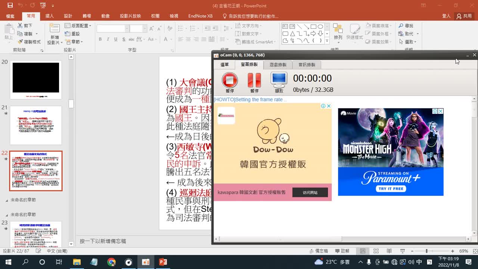This screenshot has height=269, width=478.
Task: Click TRY IT FREE in Paramount+ ad
Action: click(x=391, y=189)
